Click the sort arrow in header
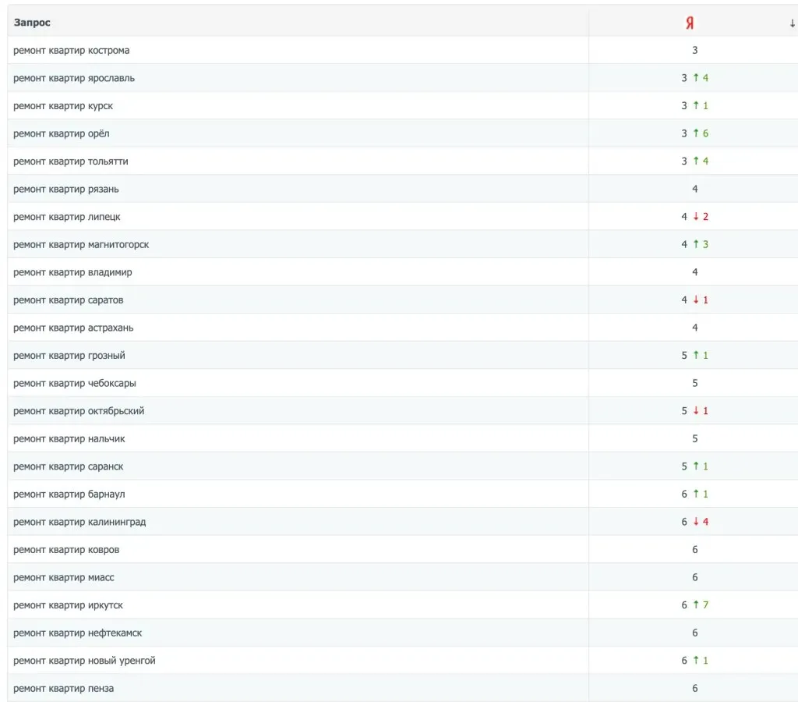The image size is (798, 702). tap(793, 23)
